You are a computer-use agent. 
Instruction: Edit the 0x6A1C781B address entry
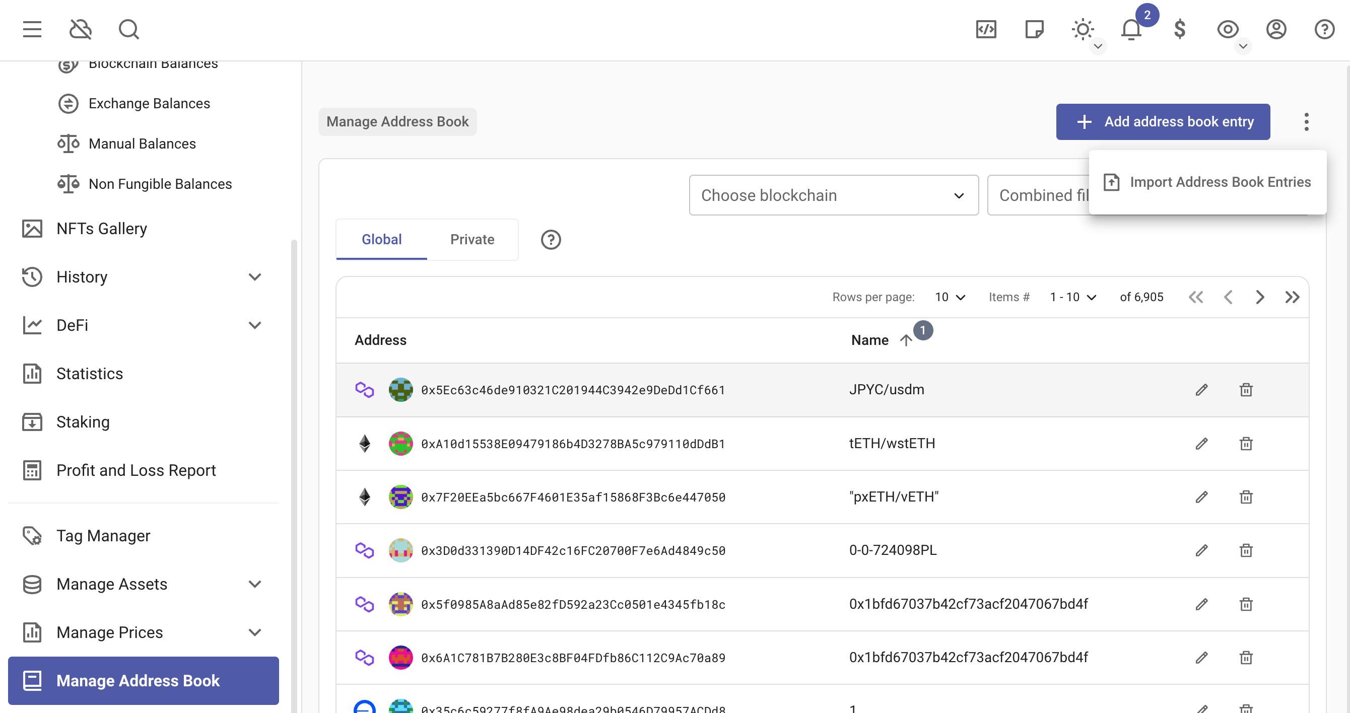pos(1202,658)
